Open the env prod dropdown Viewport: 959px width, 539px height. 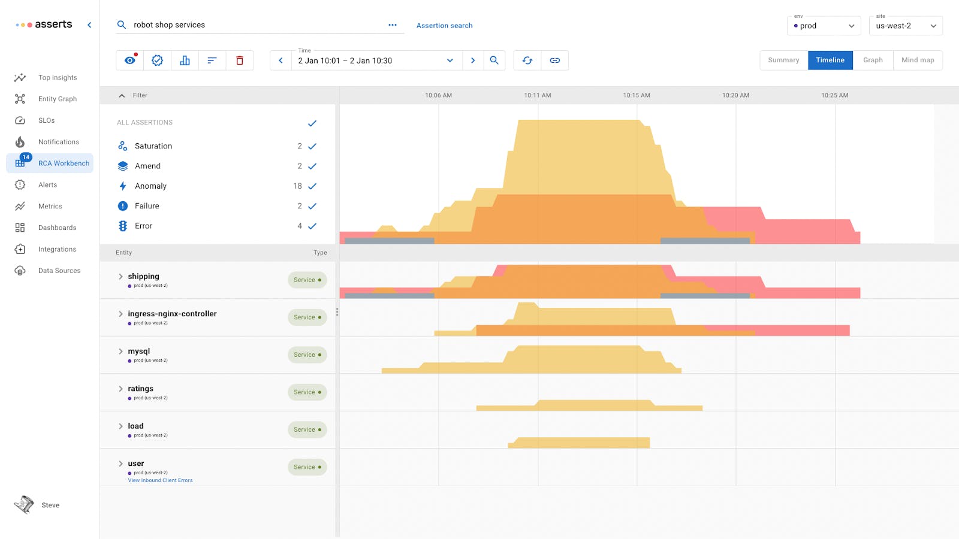[x=824, y=26]
